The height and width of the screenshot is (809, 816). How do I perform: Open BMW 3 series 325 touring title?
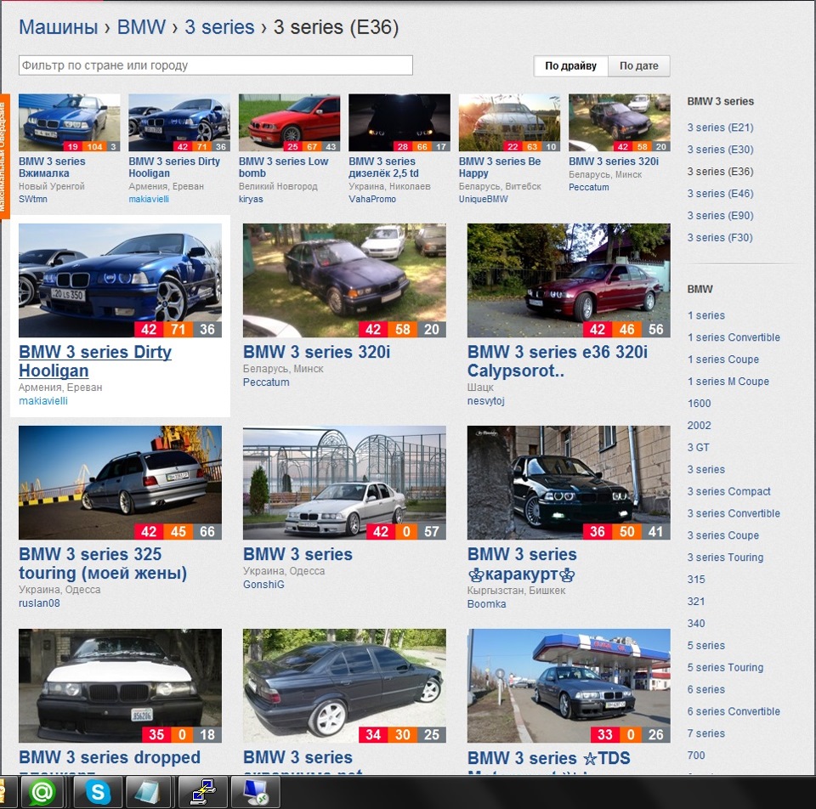tap(103, 563)
